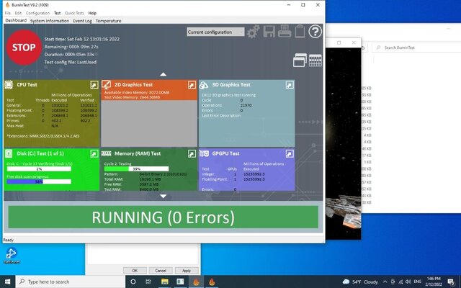Open the Current configuration dropdown

(x=215, y=32)
